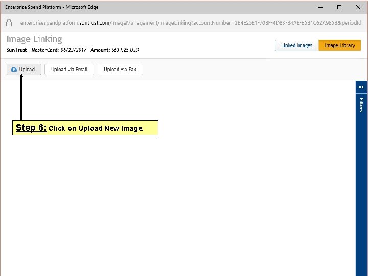Click the URL in the address bar
368x276 pixels.
(191, 23)
